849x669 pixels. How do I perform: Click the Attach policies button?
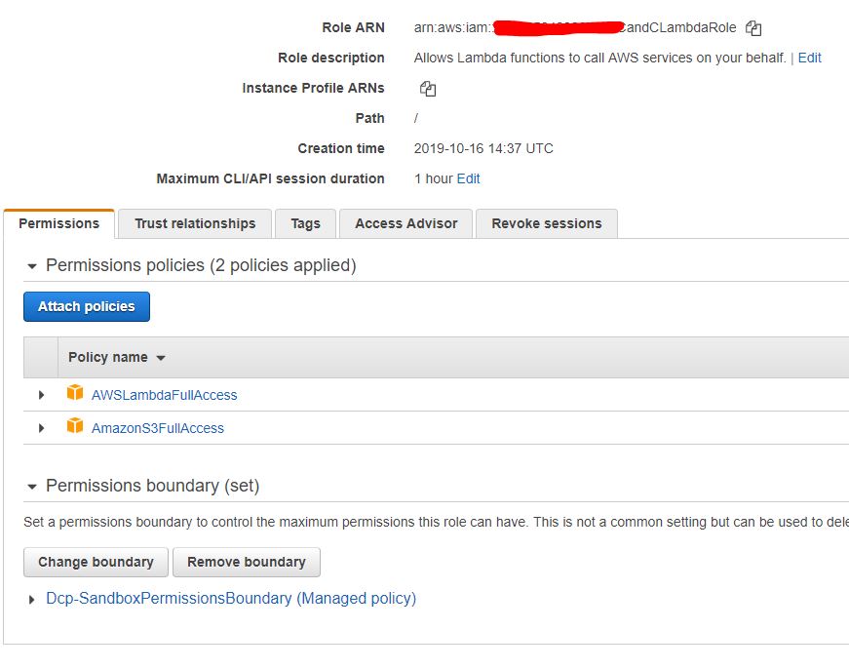coord(87,306)
